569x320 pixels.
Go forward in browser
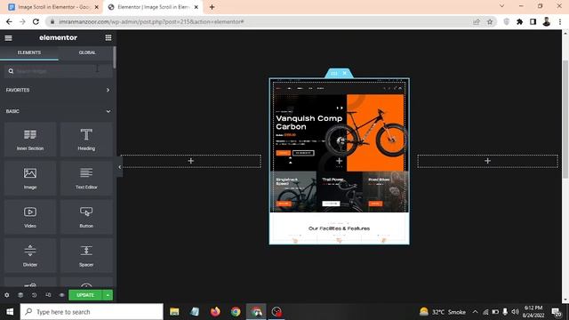(x=22, y=21)
